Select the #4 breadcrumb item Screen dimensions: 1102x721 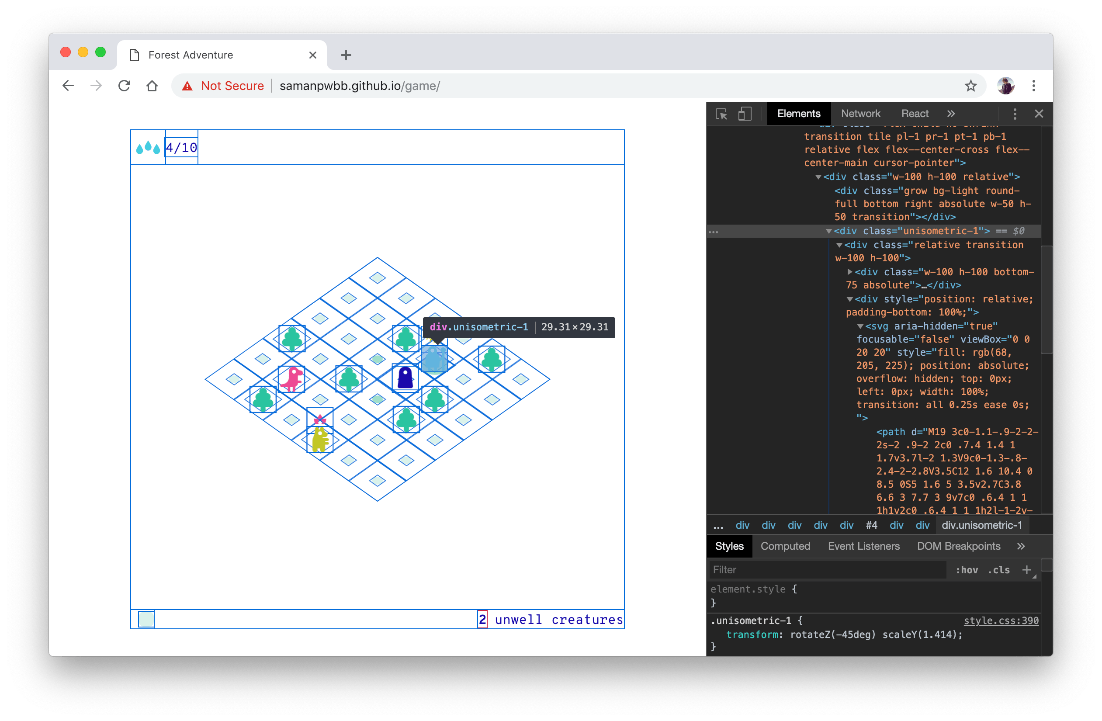click(x=871, y=525)
